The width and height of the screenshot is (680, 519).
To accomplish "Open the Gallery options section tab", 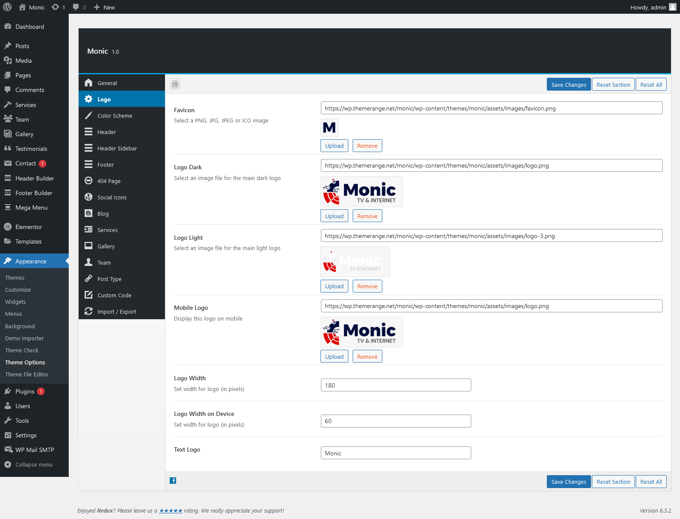I will tap(122, 246).
